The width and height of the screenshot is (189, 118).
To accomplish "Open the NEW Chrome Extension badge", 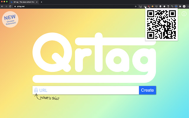I will tap(10, 19).
